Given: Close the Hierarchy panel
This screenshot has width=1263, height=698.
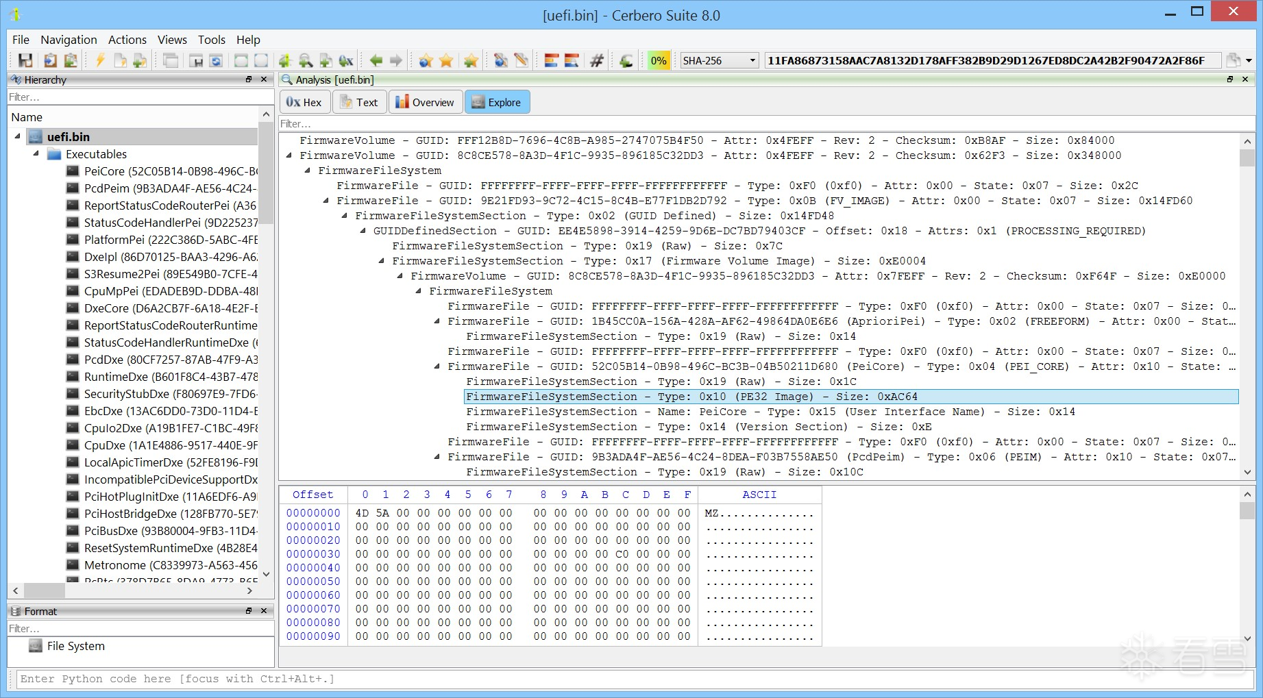Looking at the screenshot, I should coord(264,79).
